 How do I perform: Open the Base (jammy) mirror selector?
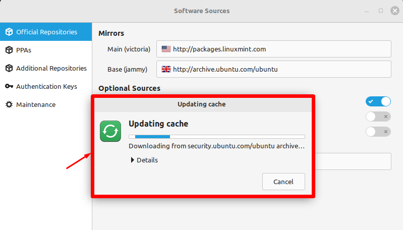[274, 69]
